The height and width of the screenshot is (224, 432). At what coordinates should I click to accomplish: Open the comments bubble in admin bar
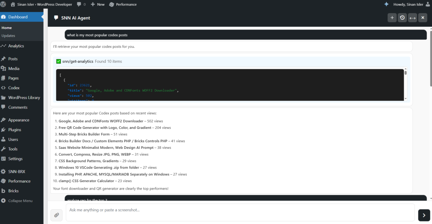coord(80,4)
